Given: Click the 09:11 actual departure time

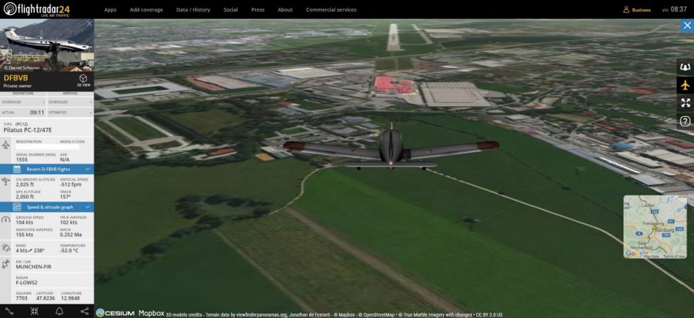Looking at the screenshot, I should point(37,112).
